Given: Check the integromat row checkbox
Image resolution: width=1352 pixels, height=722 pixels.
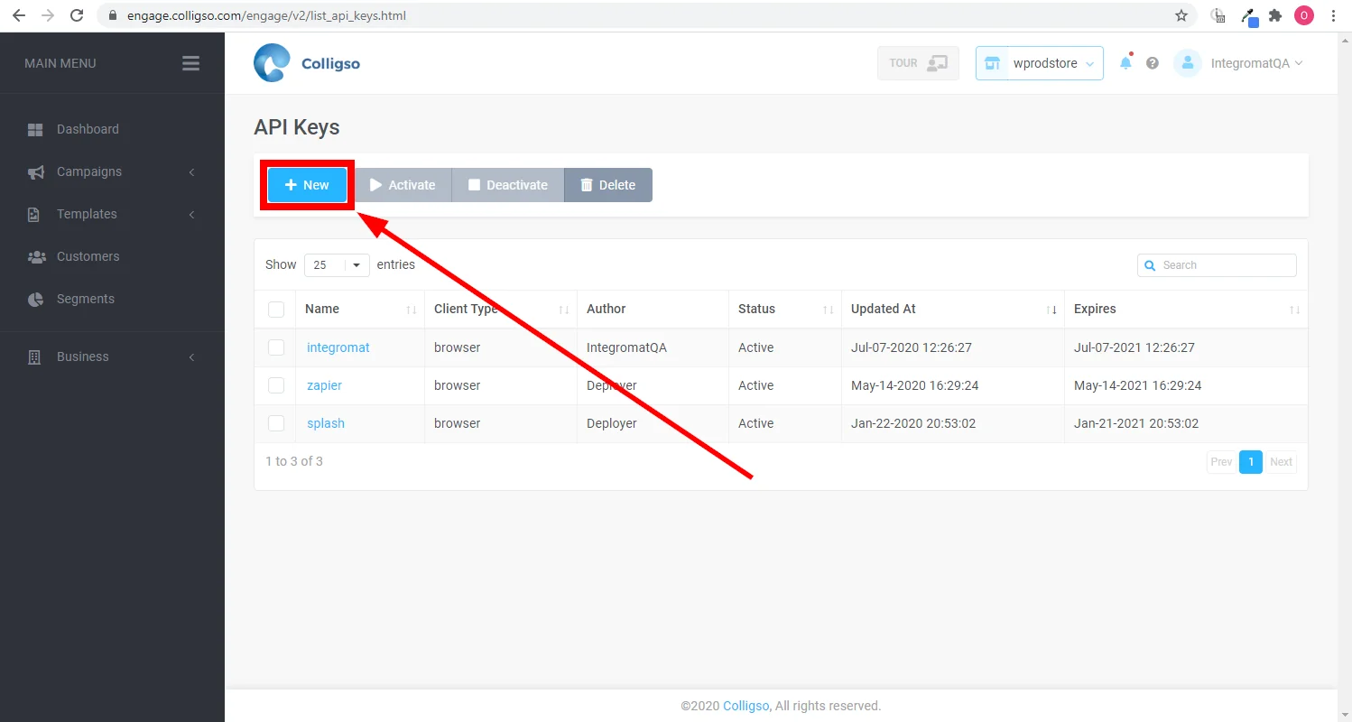Looking at the screenshot, I should [276, 347].
